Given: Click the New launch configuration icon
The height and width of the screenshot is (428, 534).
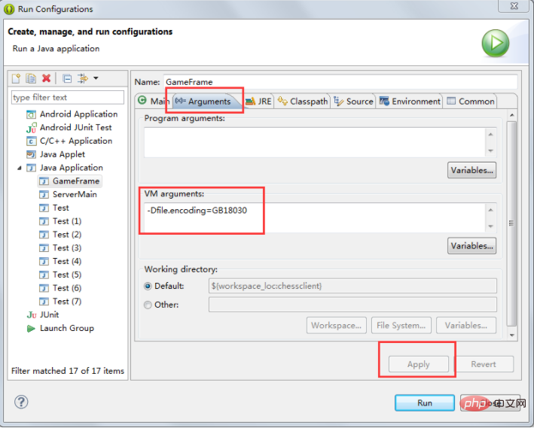Looking at the screenshot, I should pos(16,78).
